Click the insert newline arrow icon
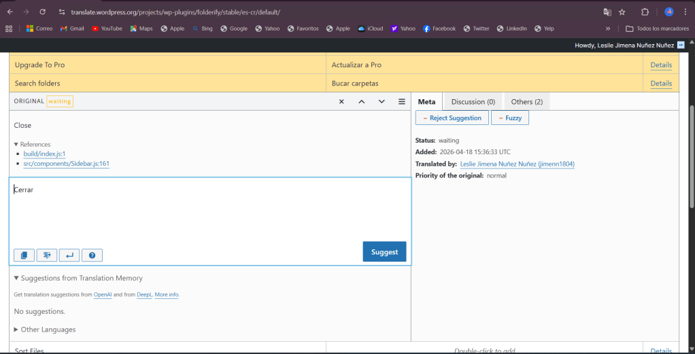This screenshot has width=695, height=354. 69,255
